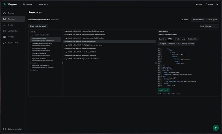Image resolution: width=222 pixels, height=134 pixels.
Task: Click the Practice book icon in sidebar
Action: tap(4, 37)
